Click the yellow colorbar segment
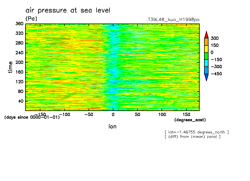 click(206, 49)
